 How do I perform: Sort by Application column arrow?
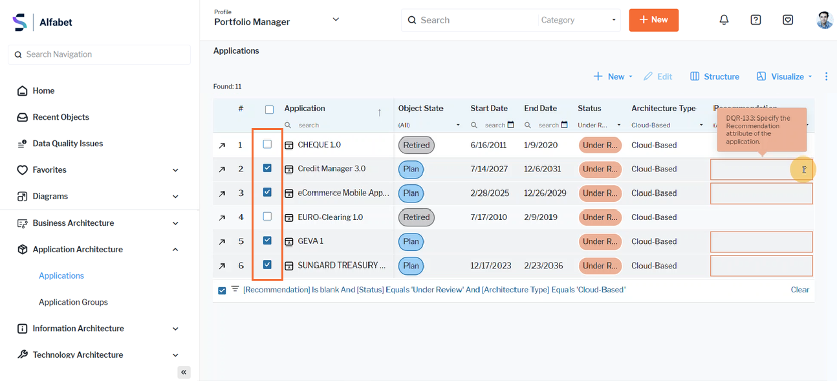380,113
